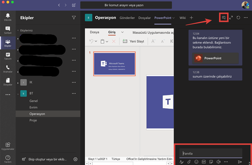This screenshot has width=252, height=165.
Task: Open paste options dropdown arrow
Action: [x=107, y=41]
